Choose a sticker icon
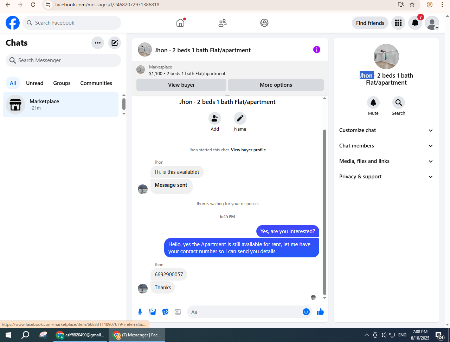450x342 pixels. [165, 312]
